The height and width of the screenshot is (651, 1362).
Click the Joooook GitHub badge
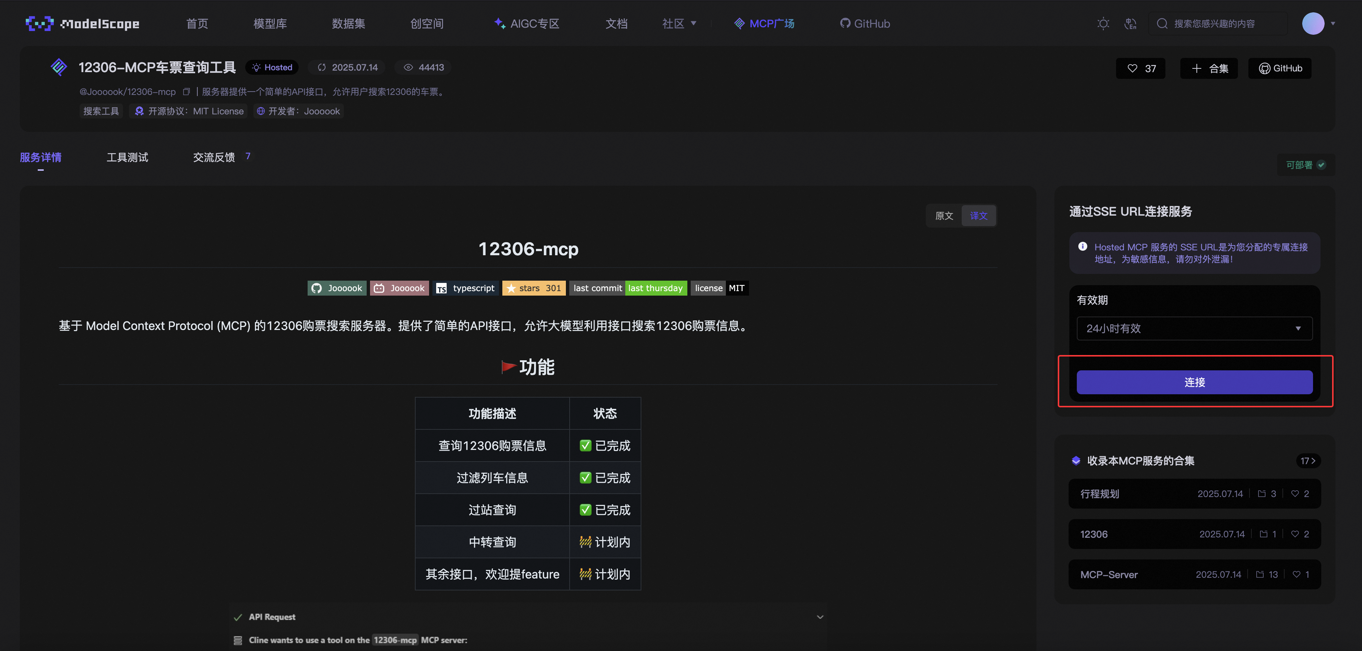click(337, 288)
